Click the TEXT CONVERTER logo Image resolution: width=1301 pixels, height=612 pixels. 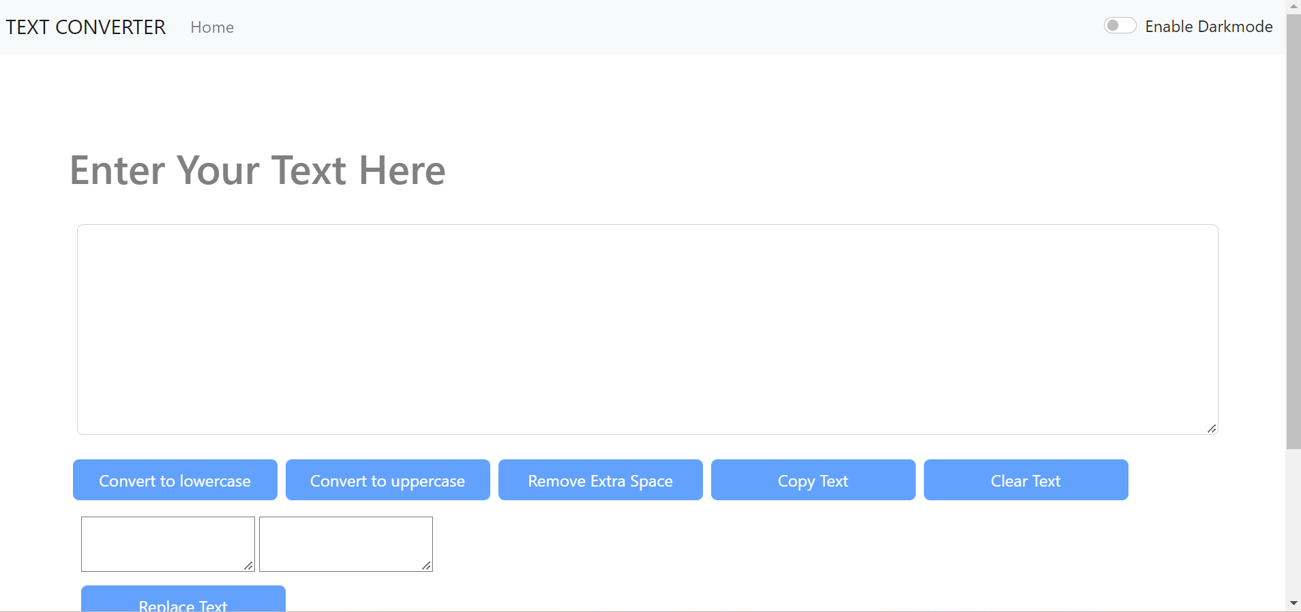(85, 27)
